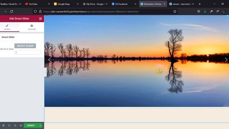The height and width of the screenshot is (129, 229).
Task: Click the shield tracking protection icon
Action: pyautogui.click(x=35, y=11)
